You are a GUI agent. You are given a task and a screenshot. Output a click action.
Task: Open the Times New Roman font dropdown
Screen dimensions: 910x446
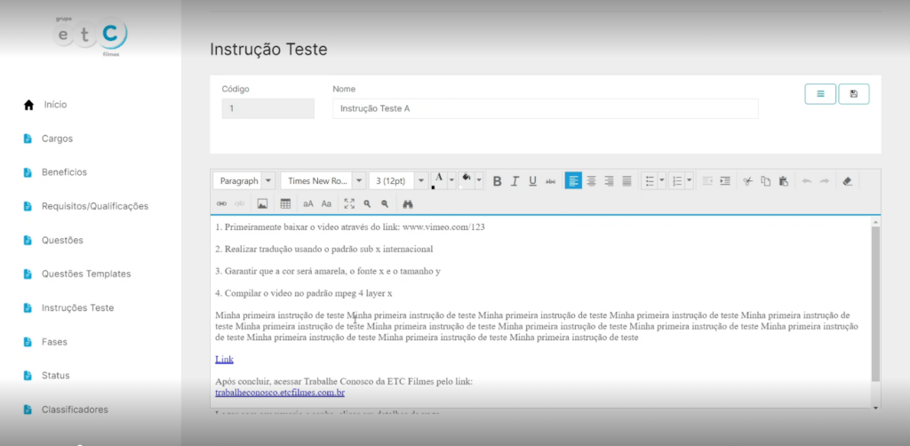[x=323, y=181]
